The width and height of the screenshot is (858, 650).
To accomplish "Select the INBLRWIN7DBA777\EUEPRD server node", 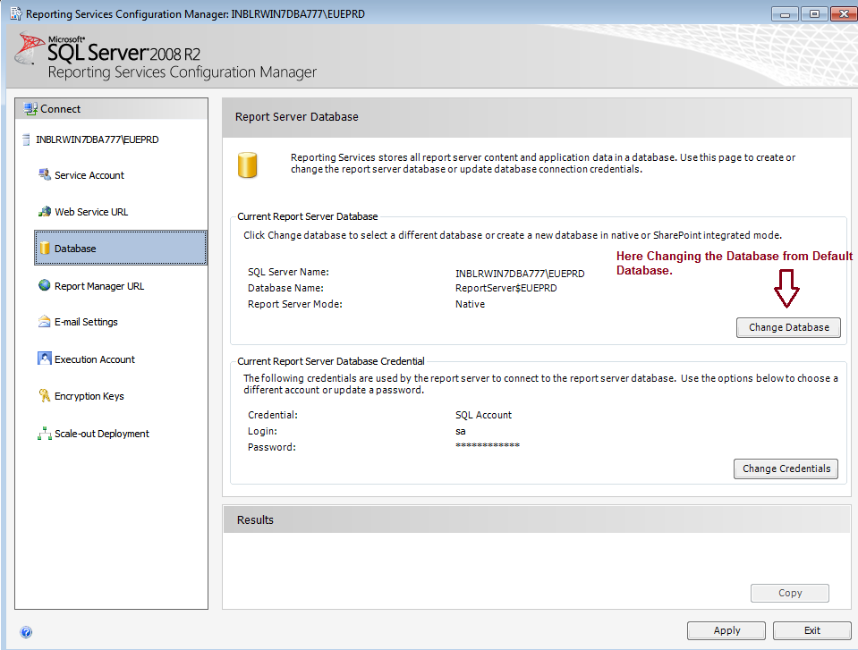I will 98,139.
